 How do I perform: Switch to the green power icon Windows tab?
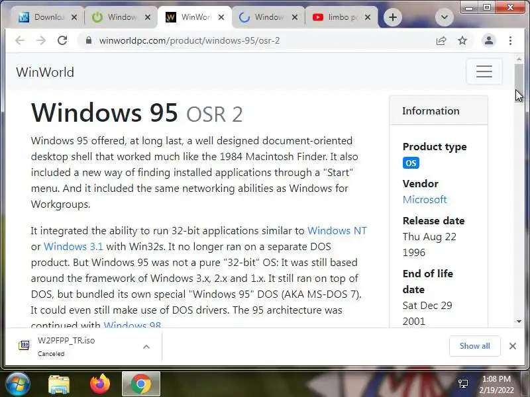click(121, 17)
